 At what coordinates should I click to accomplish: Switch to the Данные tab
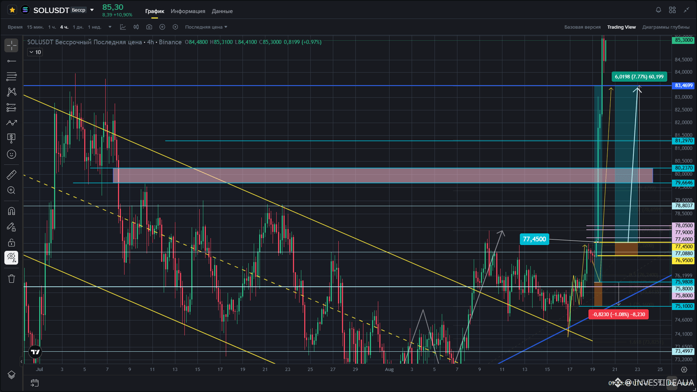pyautogui.click(x=222, y=11)
